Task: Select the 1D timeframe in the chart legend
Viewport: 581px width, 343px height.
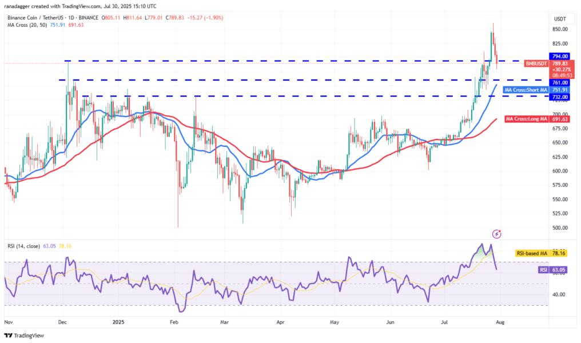Action: (71, 18)
